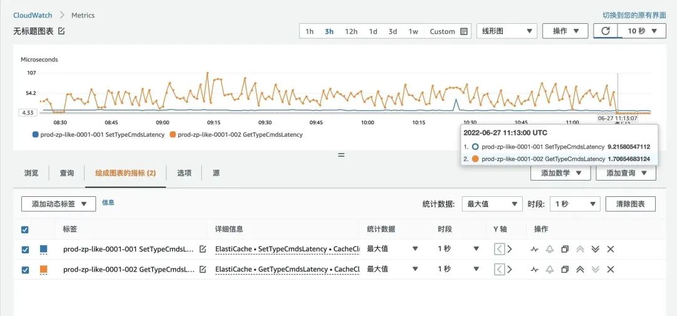Image resolution: width=677 pixels, height=316 pixels.
Task: Uncheck the GetTypeCmdsLatency metric checkbox
Action: [x=25, y=270]
